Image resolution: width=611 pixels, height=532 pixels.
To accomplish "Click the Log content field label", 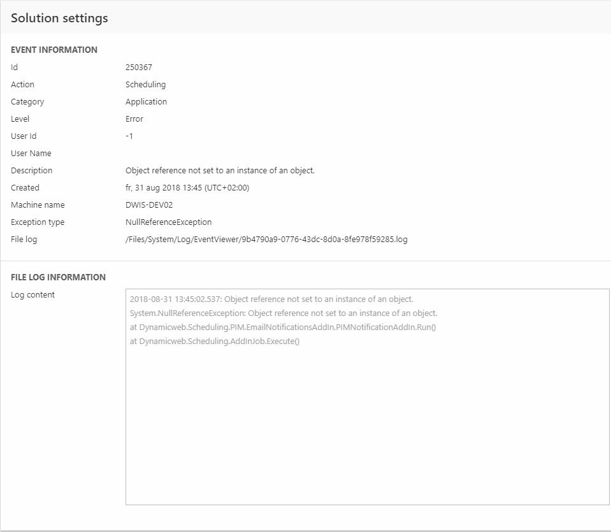I will 32,295.
